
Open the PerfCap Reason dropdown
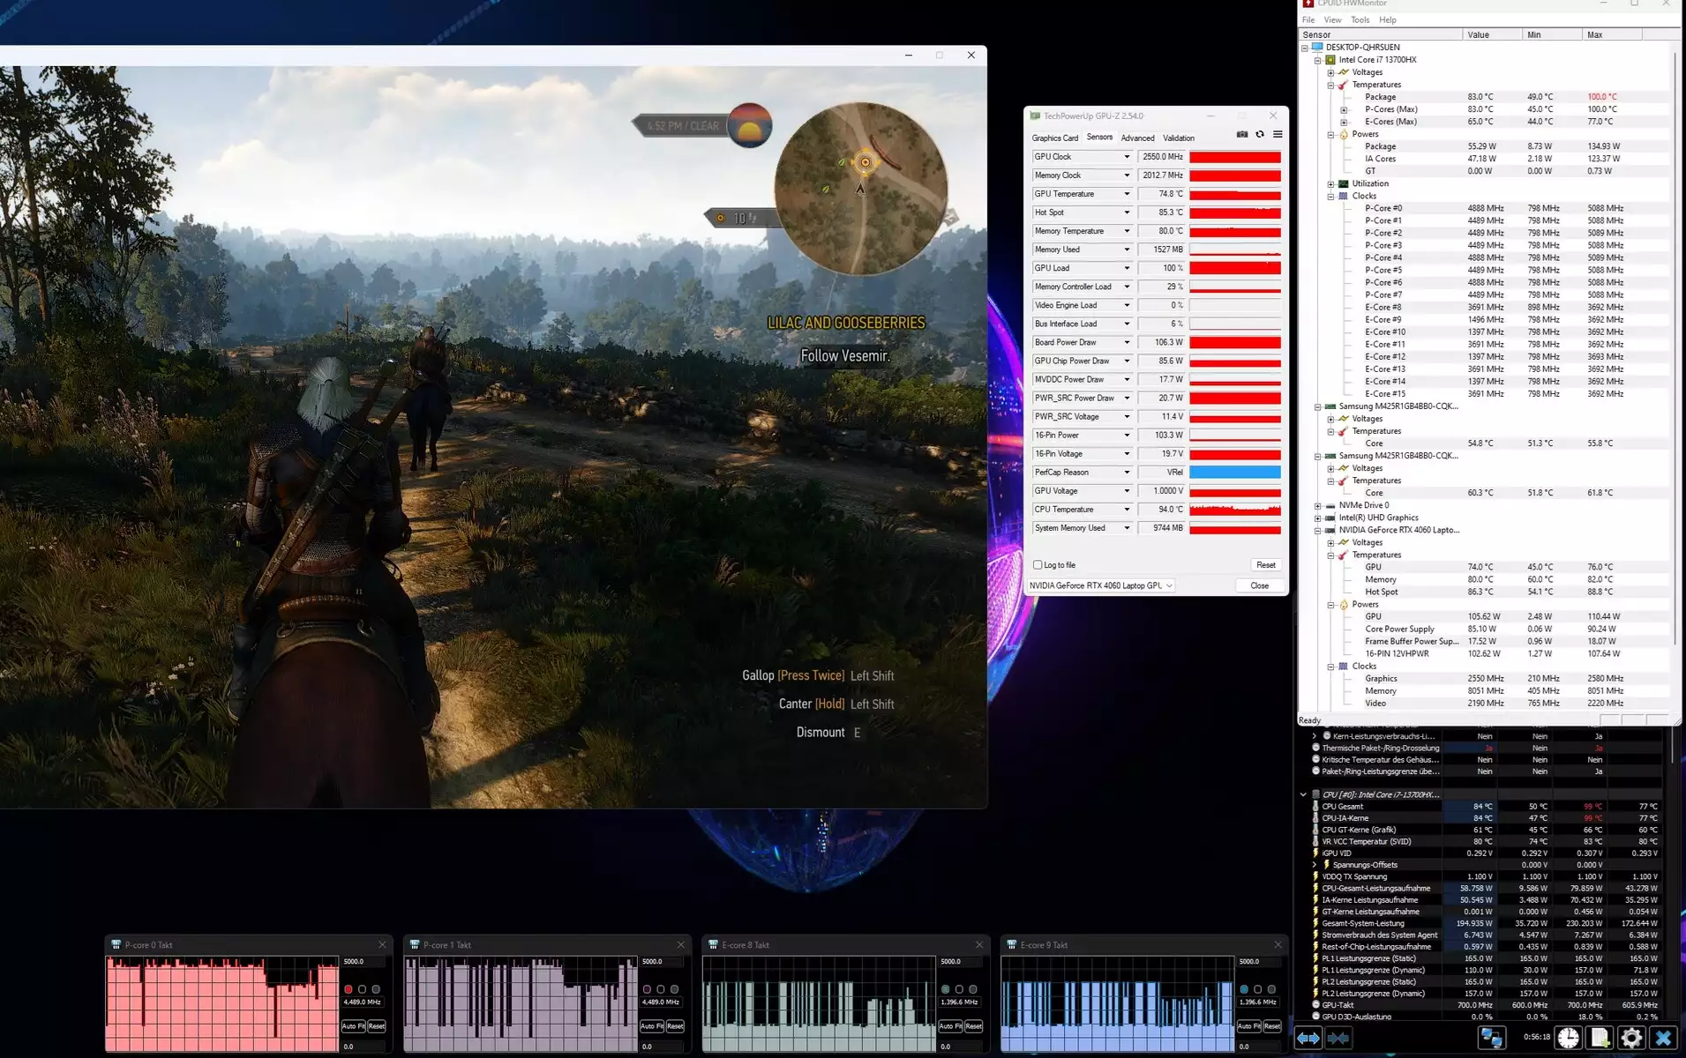1127,473
